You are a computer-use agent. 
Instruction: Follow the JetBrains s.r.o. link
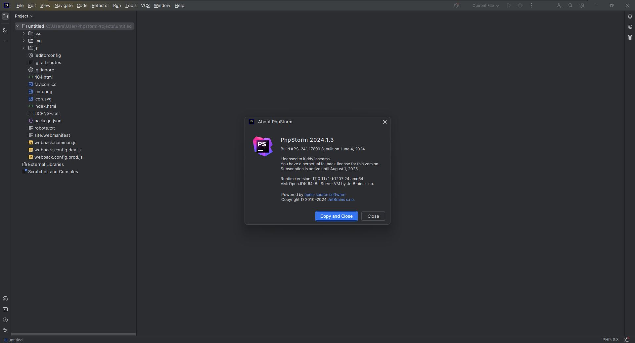click(x=341, y=200)
